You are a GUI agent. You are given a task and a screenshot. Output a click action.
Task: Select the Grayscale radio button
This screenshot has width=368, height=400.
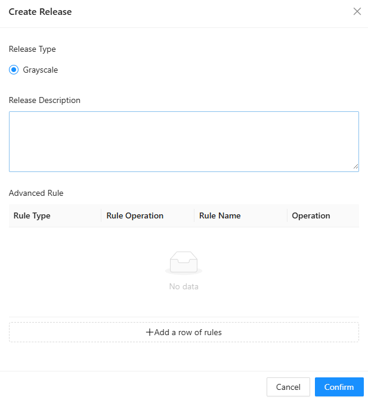(14, 70)
